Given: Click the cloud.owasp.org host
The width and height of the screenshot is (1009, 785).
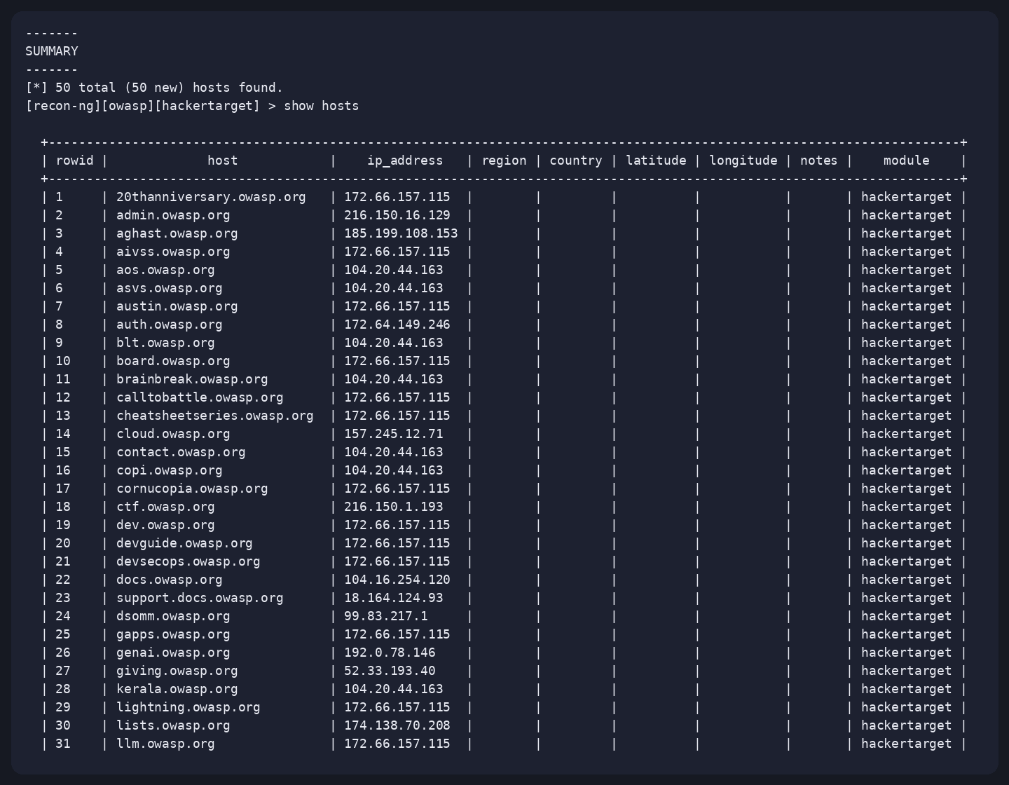Looking at the screenshot, I should [173, 434].
